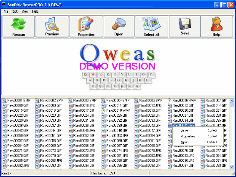Select file name Raw00025.GIF
The height and width of the screenshot is (177, 236).
point(117,115)
